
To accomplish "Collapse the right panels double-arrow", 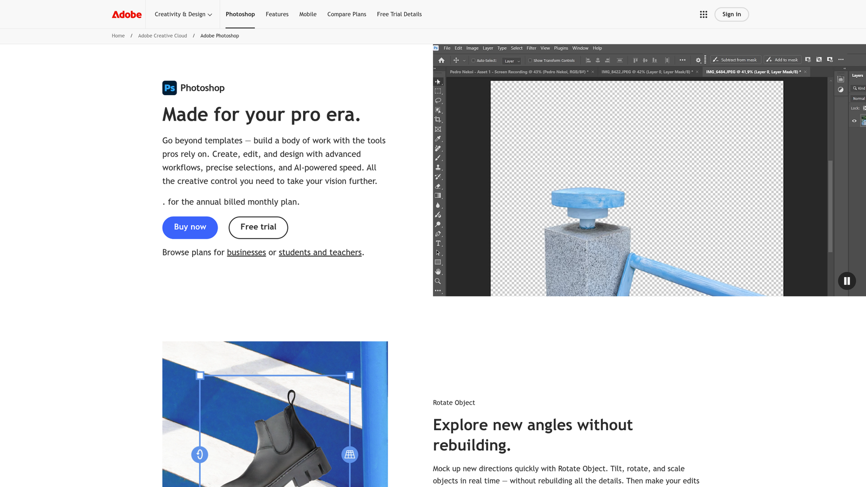I will [845, 69].
